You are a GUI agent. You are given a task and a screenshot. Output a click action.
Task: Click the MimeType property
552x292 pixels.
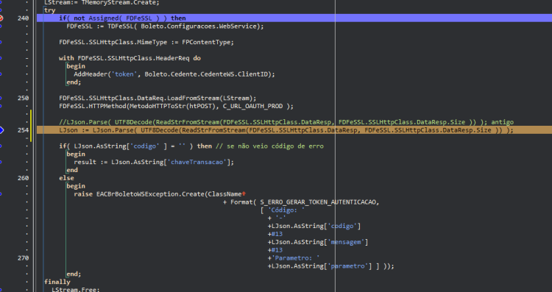click(x=152, y=42)
